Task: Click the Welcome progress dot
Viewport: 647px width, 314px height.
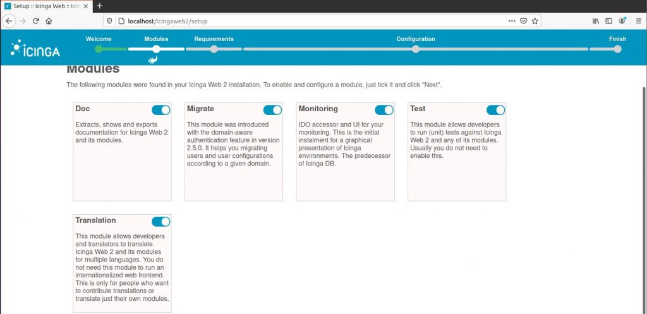Action: [x=99, y=49]
